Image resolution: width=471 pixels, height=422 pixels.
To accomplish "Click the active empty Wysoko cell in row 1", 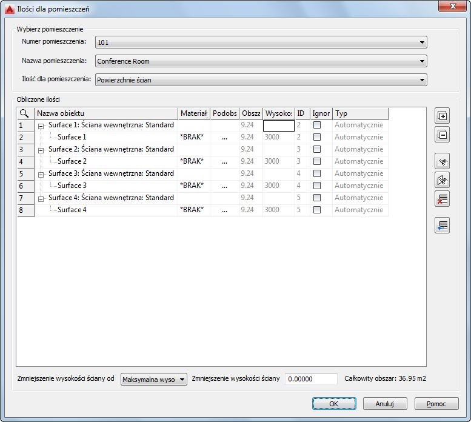I will pyautogui.click(x=279, y=126).
